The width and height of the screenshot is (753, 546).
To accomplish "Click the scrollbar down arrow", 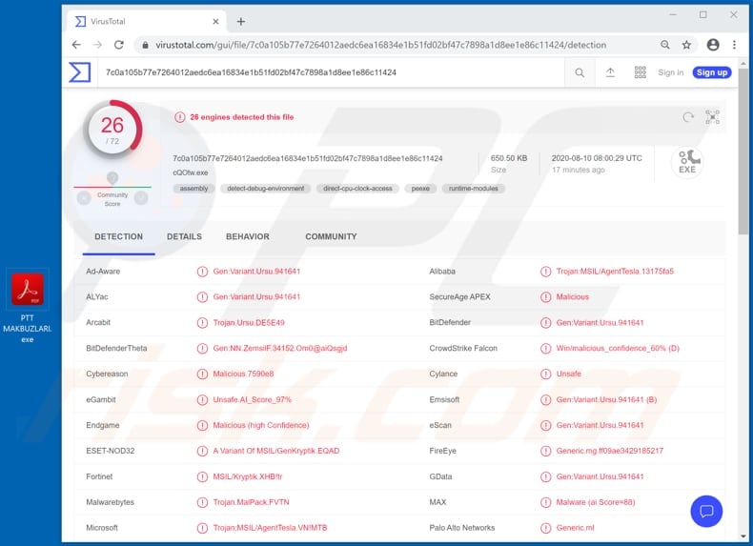I will click(x=743, y=536).
